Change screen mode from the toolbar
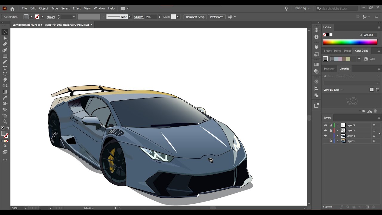 pos(5,152)
